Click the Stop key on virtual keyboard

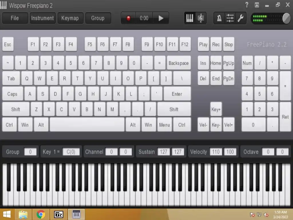click(x=229, y=44)
